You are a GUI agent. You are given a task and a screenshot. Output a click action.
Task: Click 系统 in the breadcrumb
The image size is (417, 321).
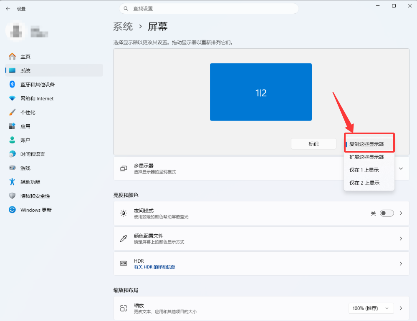point(123,27)
